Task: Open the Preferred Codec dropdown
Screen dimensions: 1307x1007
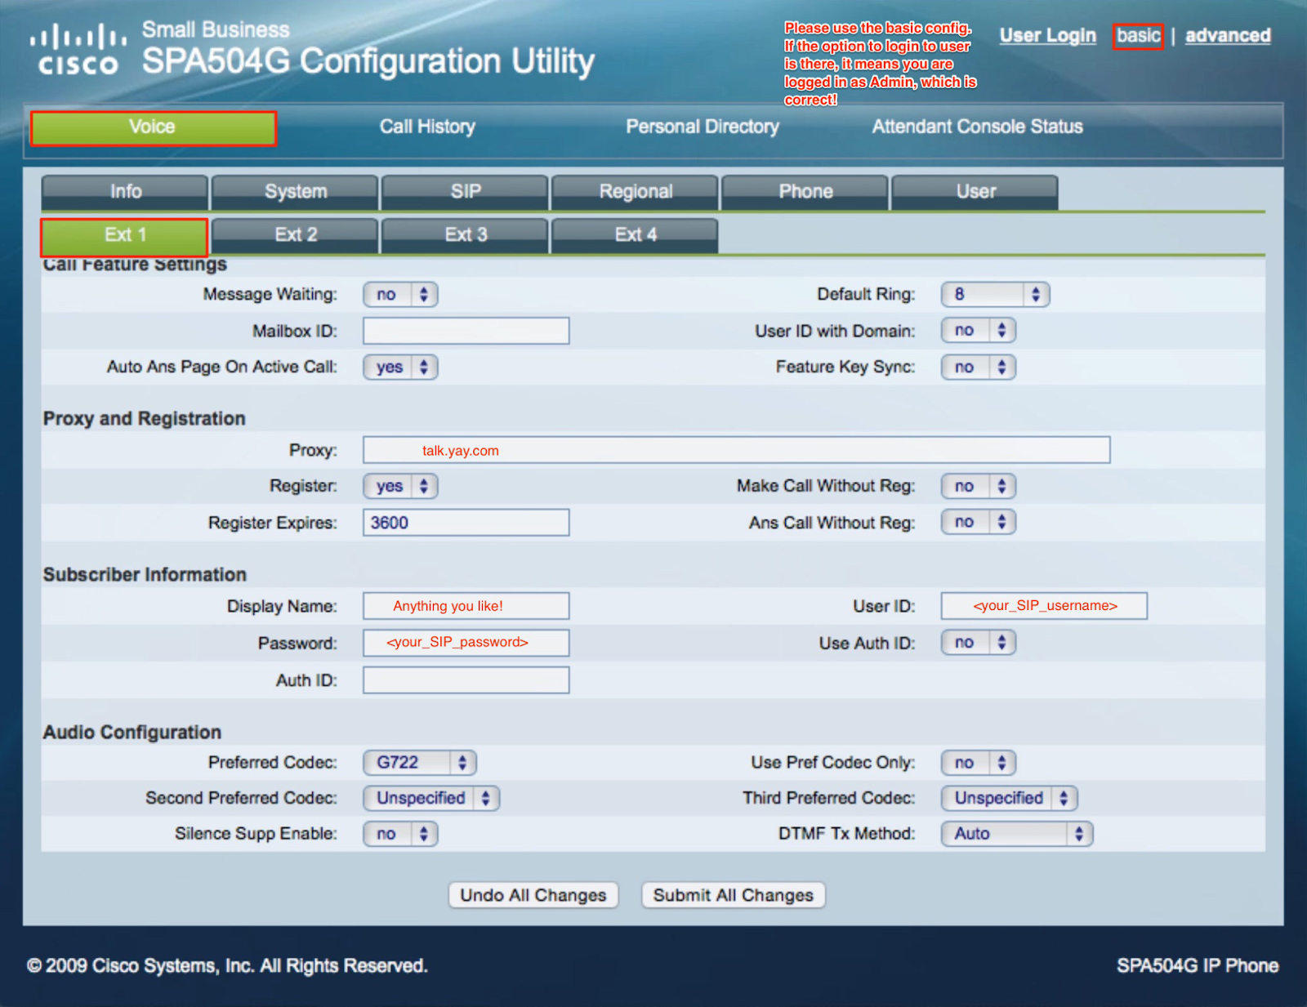Action: (420, 763)
